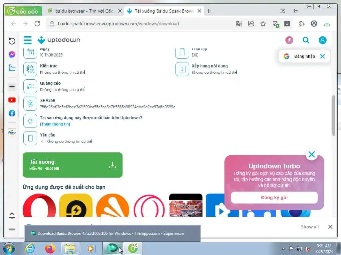Viewport: 341px width, 255px height.
Task: Open the sidebar more options dots
Action: pos(12,229)
